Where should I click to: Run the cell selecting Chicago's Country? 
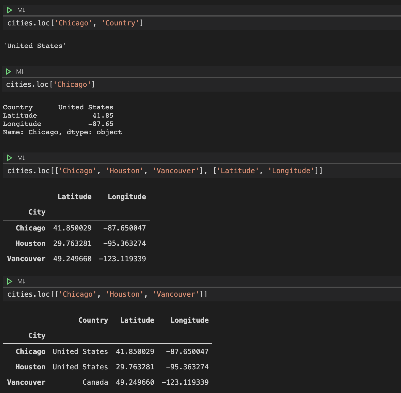[x=9, y=10]
